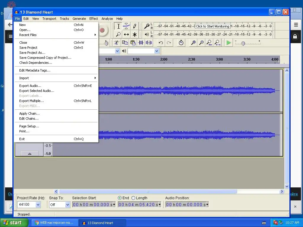Click the Fit Project zoom icon

click(217, 43)
